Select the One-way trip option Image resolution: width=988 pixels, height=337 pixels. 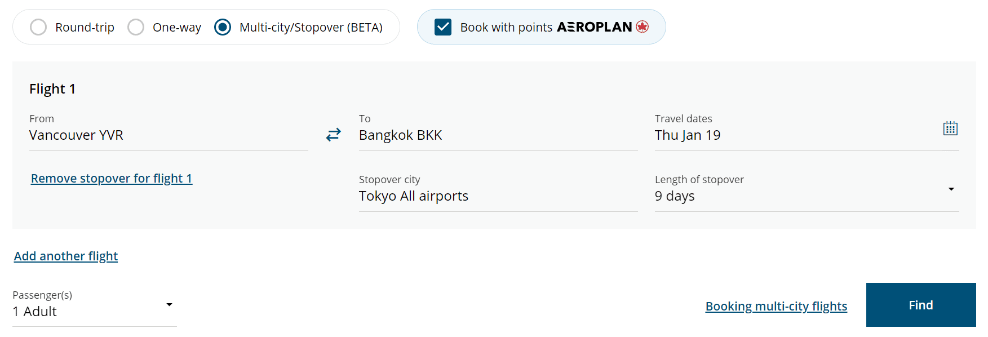[x=136, y=27]
